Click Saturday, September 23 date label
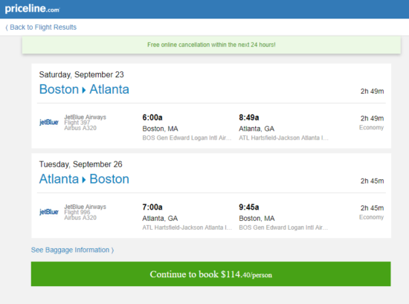 81,74
